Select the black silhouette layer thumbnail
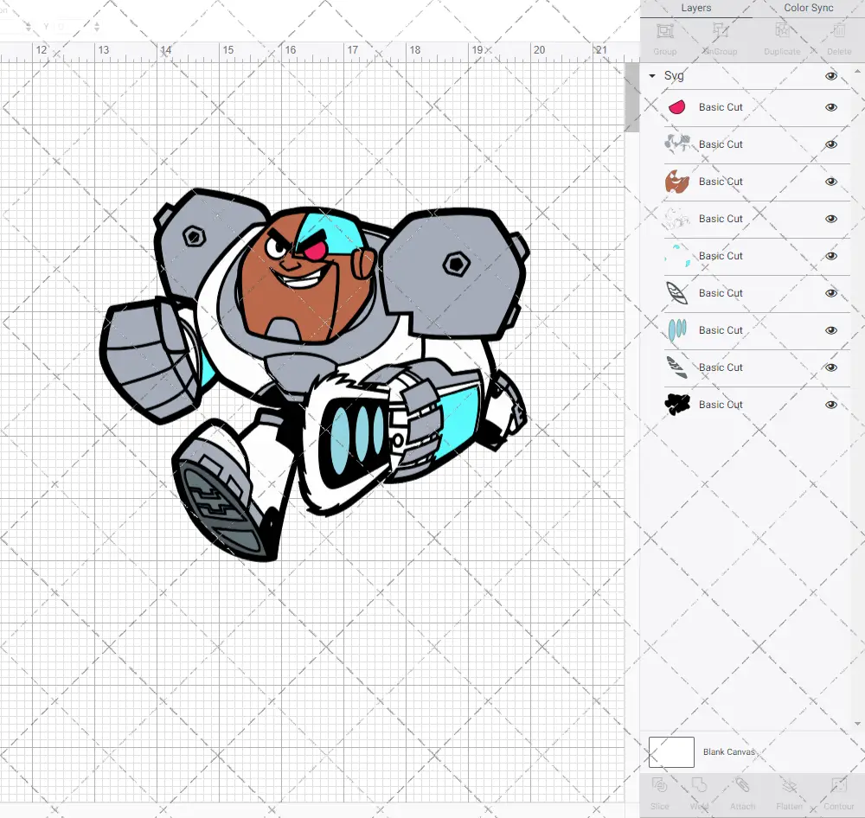865x818 pixels. pyautogui.click(x=677, y=405)
